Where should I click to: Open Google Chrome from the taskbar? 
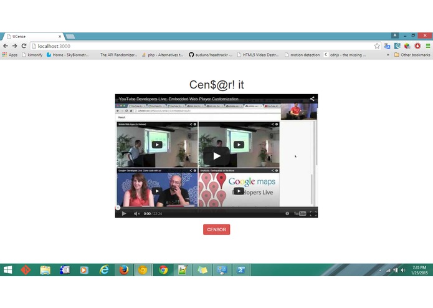[x=163, y=270]
